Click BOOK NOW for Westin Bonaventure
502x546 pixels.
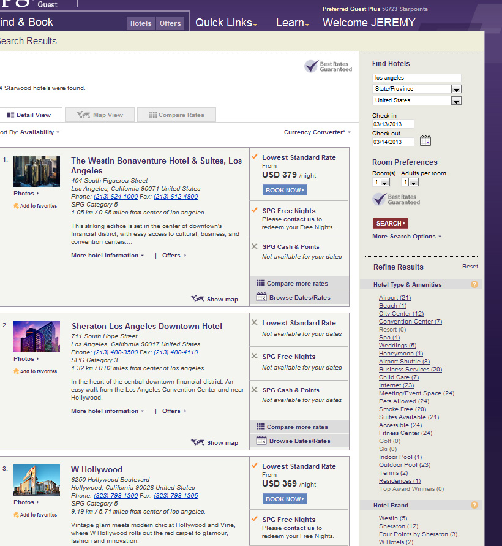click(x=285, y=190)
